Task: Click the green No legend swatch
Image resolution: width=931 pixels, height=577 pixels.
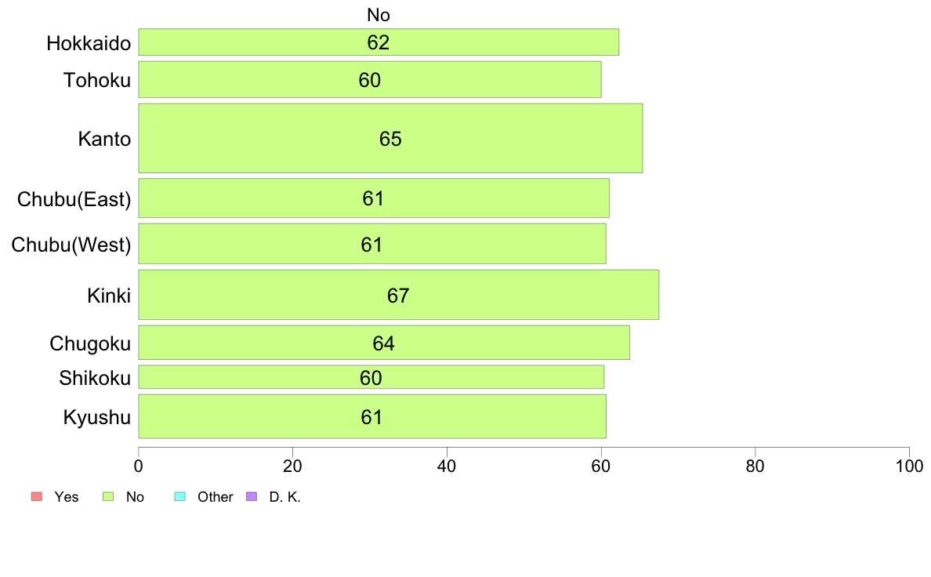Action: coord(108,497)
